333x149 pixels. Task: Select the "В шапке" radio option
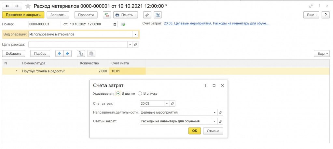(x=118, y=93)
